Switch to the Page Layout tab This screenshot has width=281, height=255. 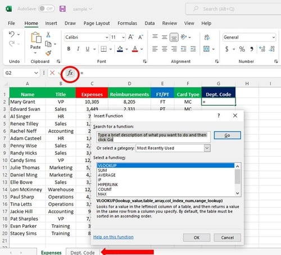click(x=97, y=23)
